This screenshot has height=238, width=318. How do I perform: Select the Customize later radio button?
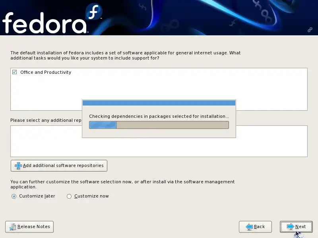14,196
